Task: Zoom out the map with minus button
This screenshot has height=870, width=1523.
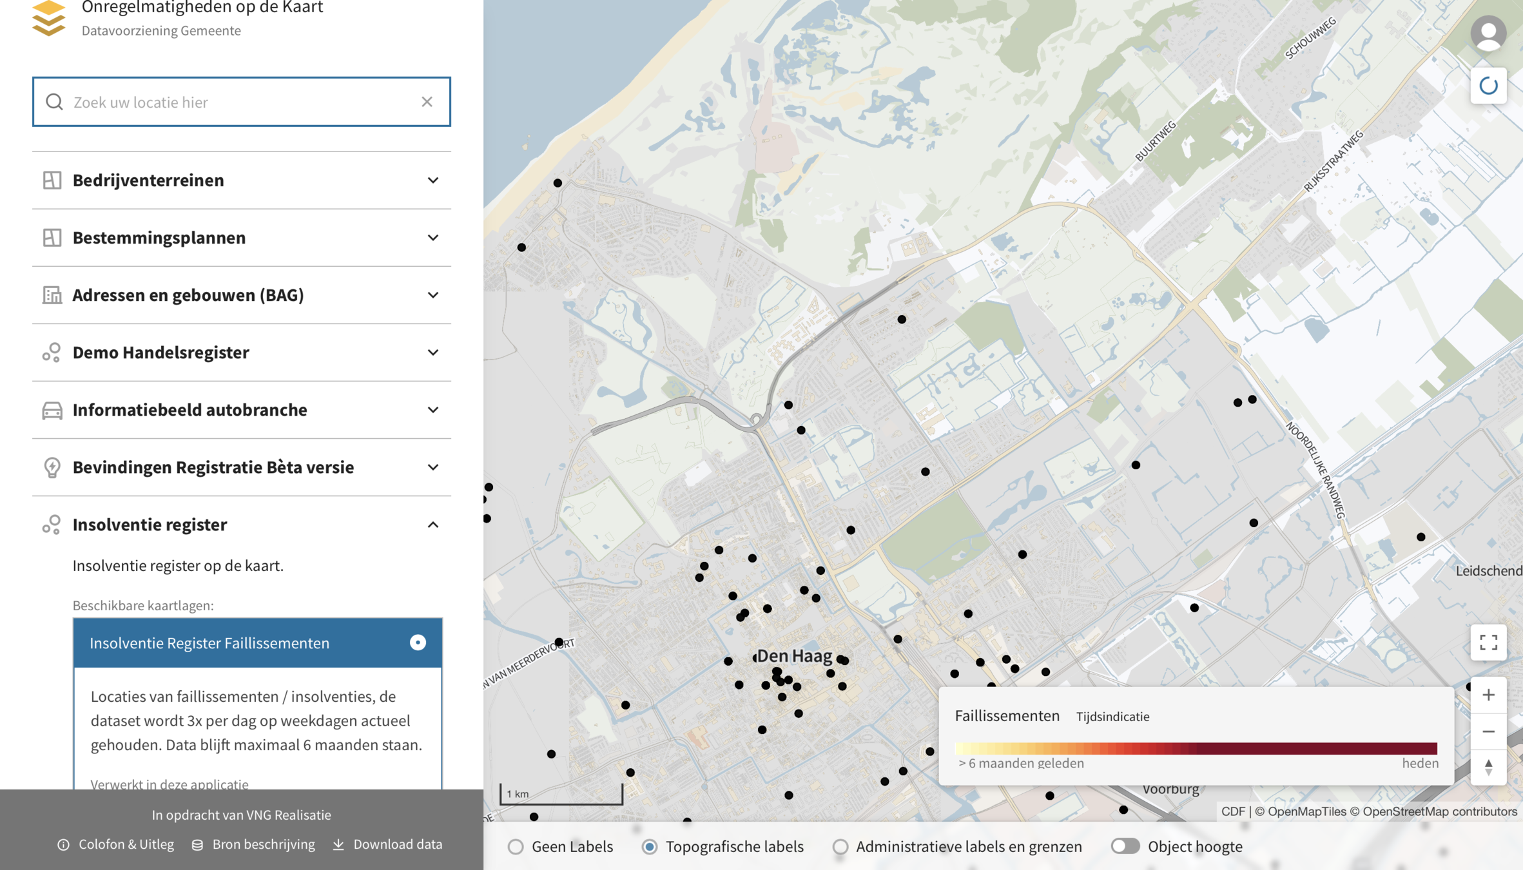Action: [1488, 731]
